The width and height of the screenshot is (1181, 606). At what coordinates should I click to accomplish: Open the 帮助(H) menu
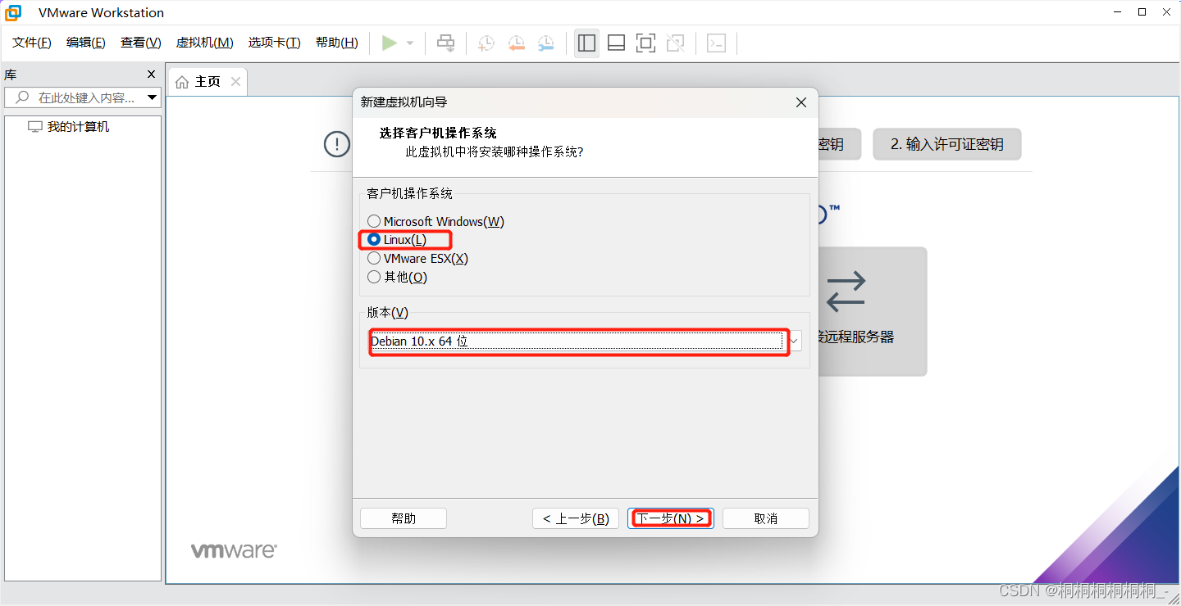point(337,43)
